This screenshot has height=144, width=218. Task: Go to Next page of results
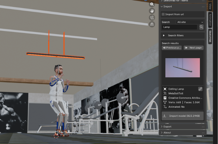coord(193,48)
